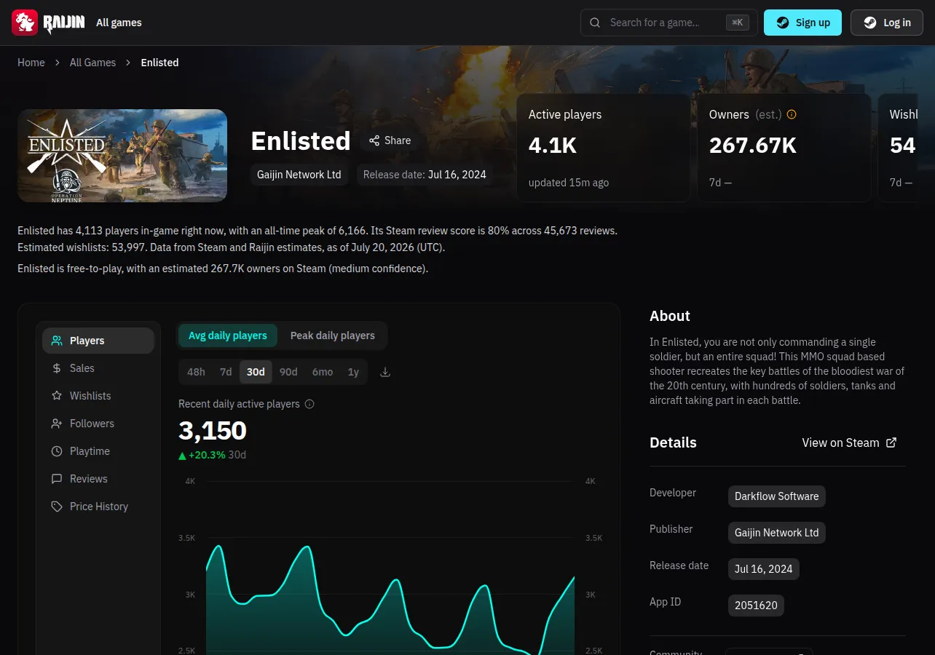Click the Enlisted breadcrumb text
Viewport: 935px width, 655px height.
(x=159, y=63)
